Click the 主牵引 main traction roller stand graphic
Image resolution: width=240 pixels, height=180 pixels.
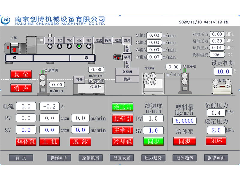click(185, 81)
